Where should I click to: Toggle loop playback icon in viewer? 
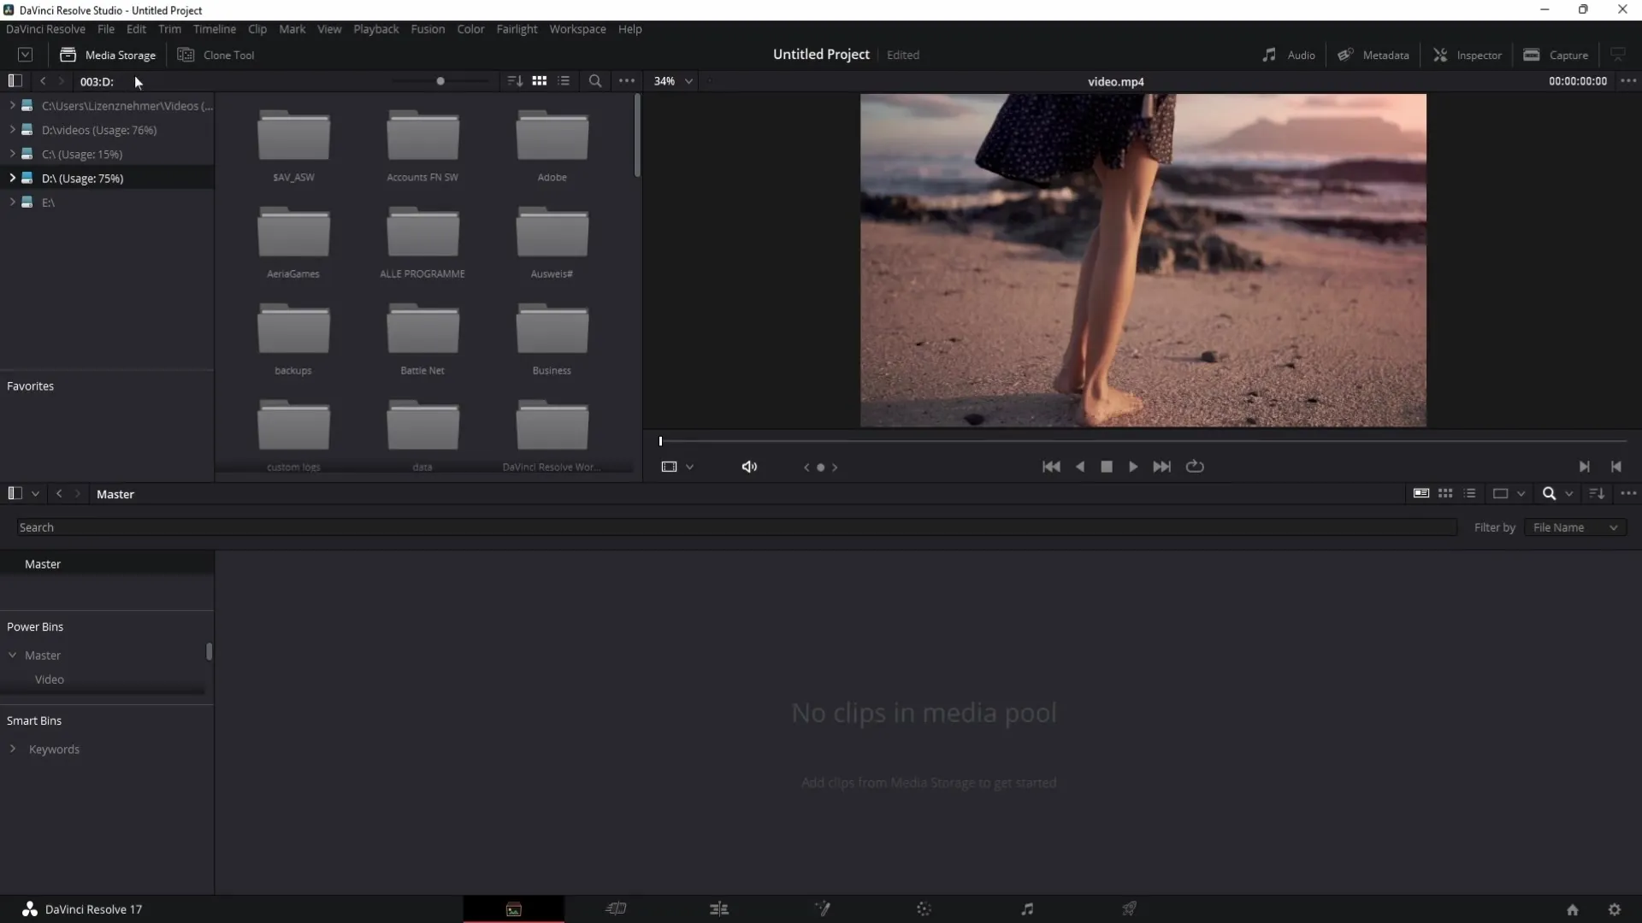pos(1194,467)
